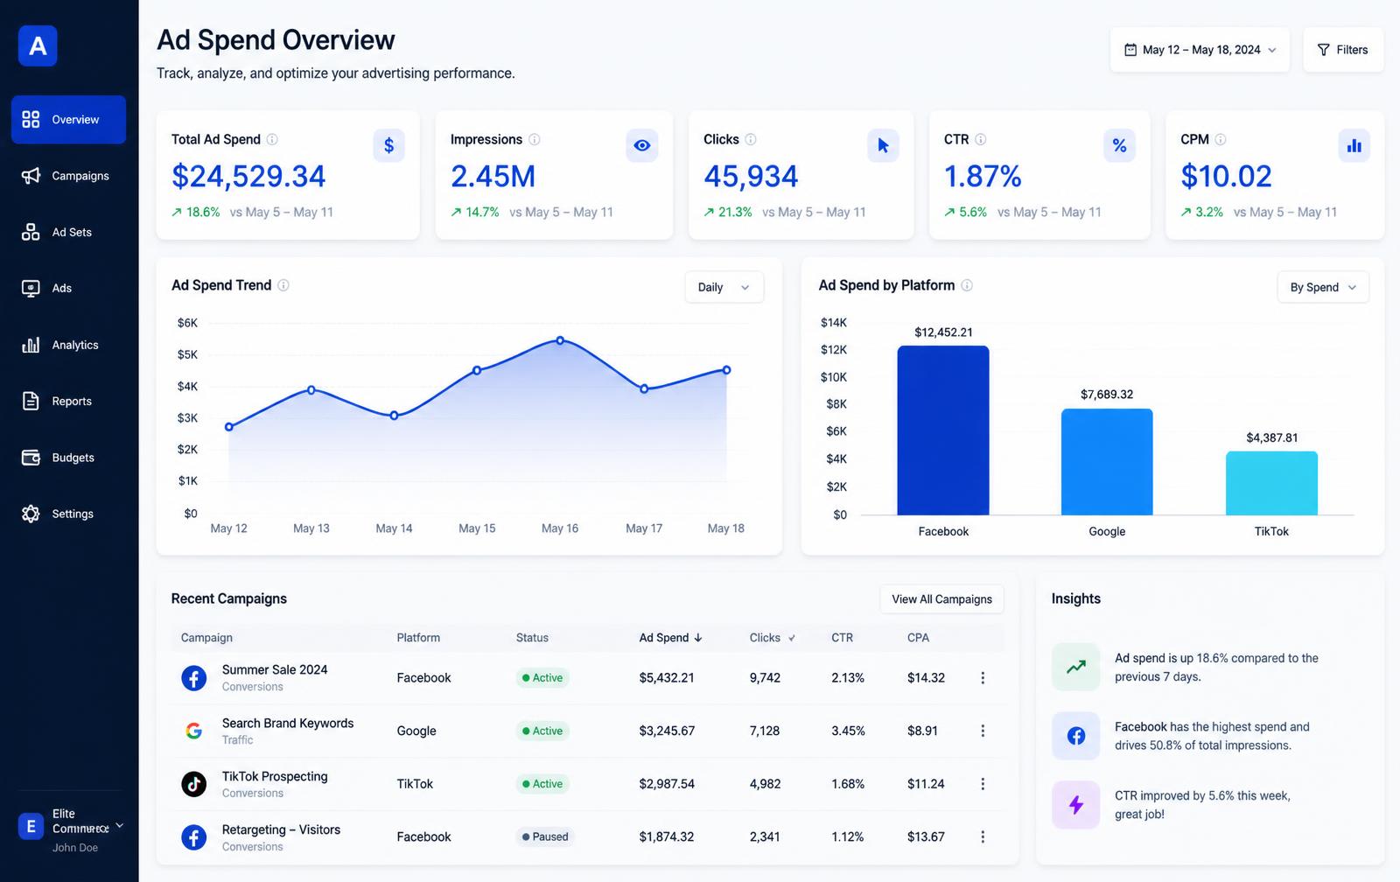Sort table by Ad Spend column
The image size is (1400, 882).
(671, 638)
